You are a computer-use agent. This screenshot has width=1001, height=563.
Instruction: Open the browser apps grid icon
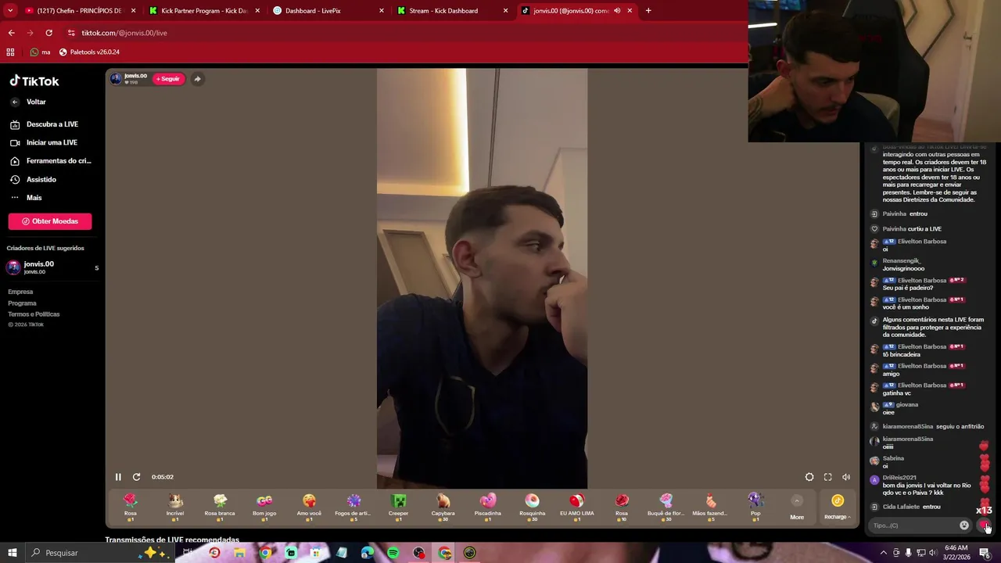pyautogui.click(x=10, y=52)
